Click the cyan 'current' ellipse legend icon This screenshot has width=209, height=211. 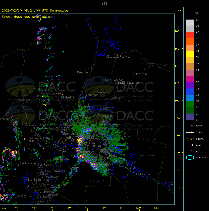pyautogui.click(x=190, y=157)
